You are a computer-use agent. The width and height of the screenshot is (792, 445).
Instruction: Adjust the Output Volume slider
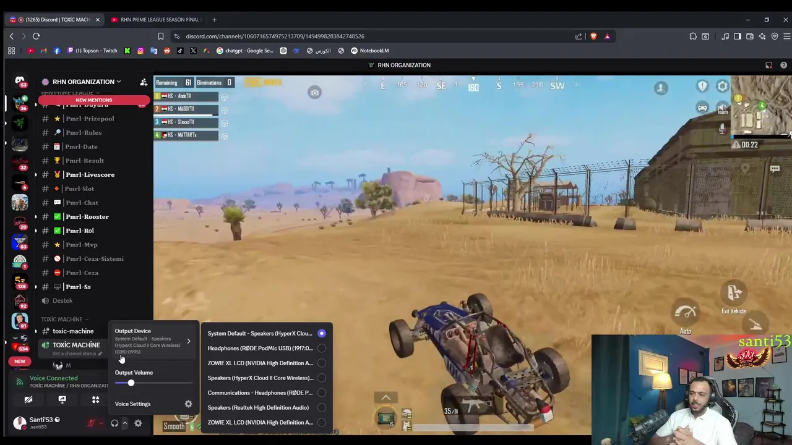click(x=153, y=383)
